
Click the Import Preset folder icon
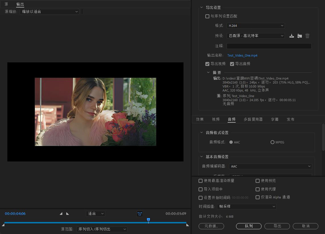(299, 36)
